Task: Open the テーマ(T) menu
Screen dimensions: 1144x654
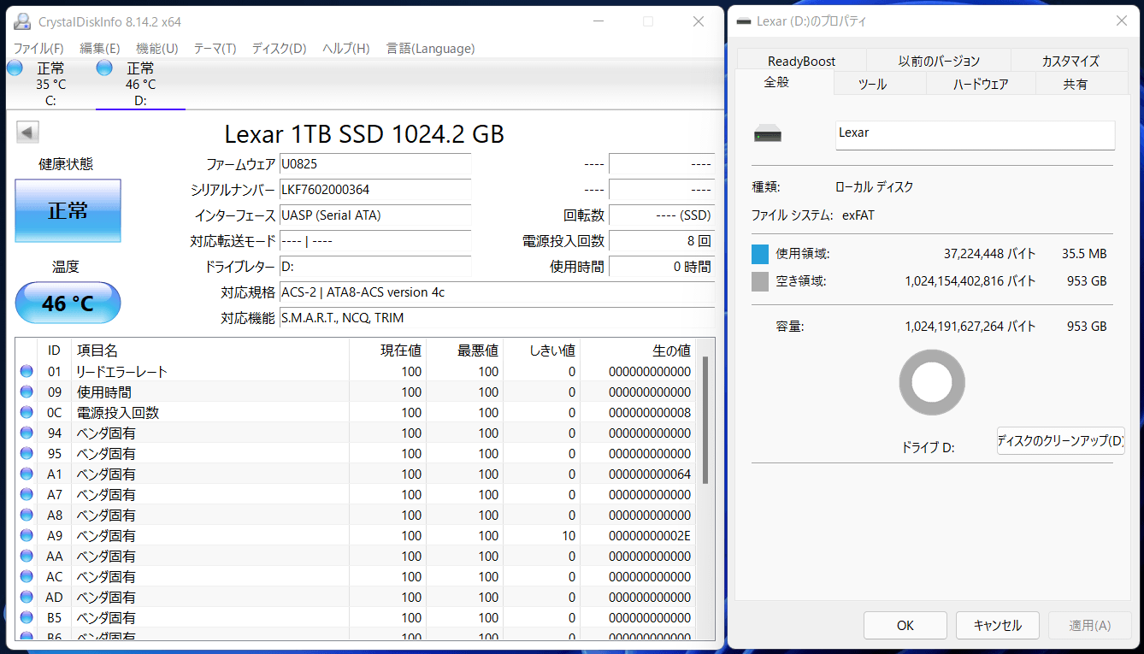Action: [215, 49]
